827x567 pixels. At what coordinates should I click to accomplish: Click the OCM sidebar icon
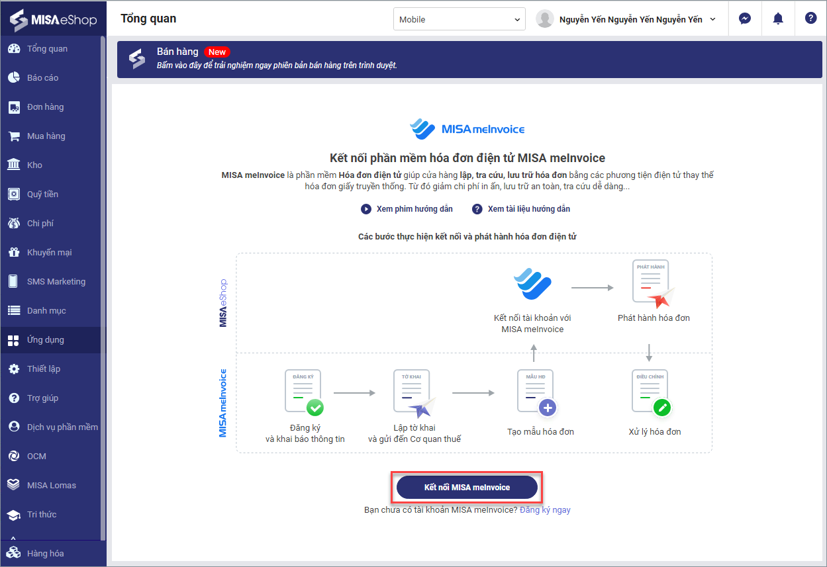(13, 457)
